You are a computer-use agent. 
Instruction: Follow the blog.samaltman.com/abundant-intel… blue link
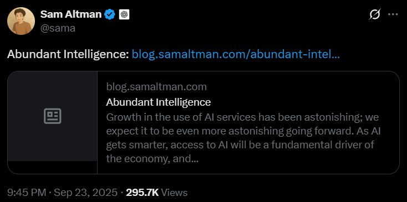[236, 54]
